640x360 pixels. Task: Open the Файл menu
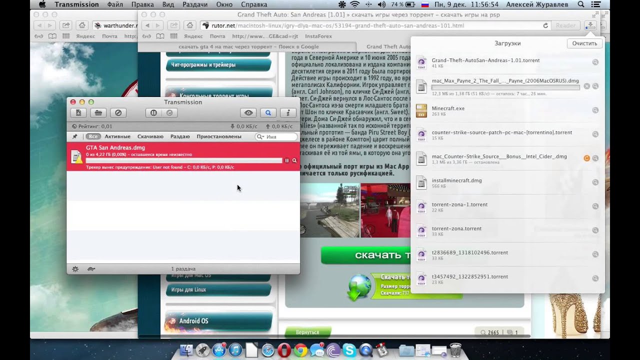(115, 4)
